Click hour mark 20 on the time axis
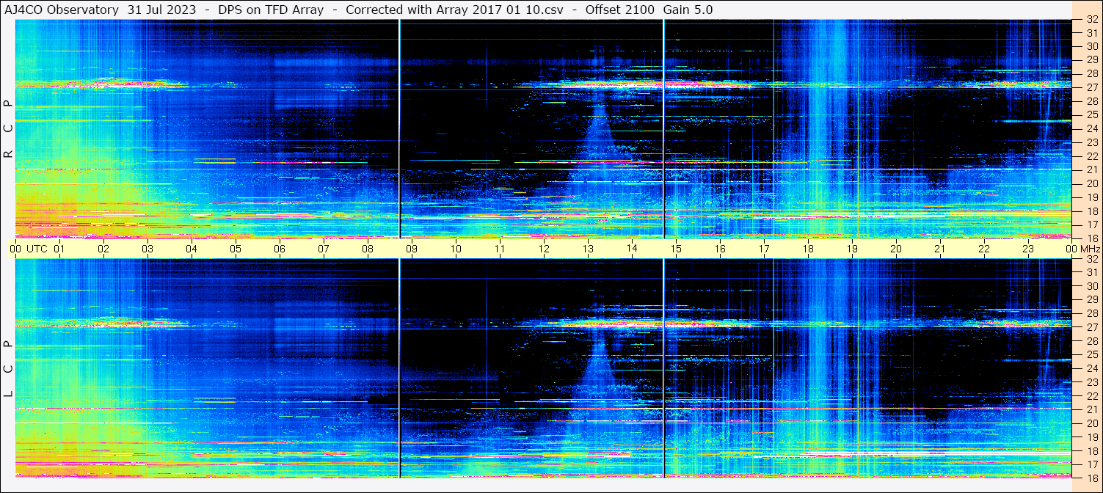The width and height of the screenshot is (1103, 493). coord(896,249)
